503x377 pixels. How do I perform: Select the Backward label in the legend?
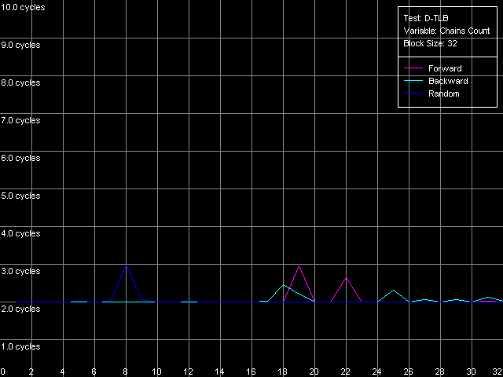coord(448,82)
